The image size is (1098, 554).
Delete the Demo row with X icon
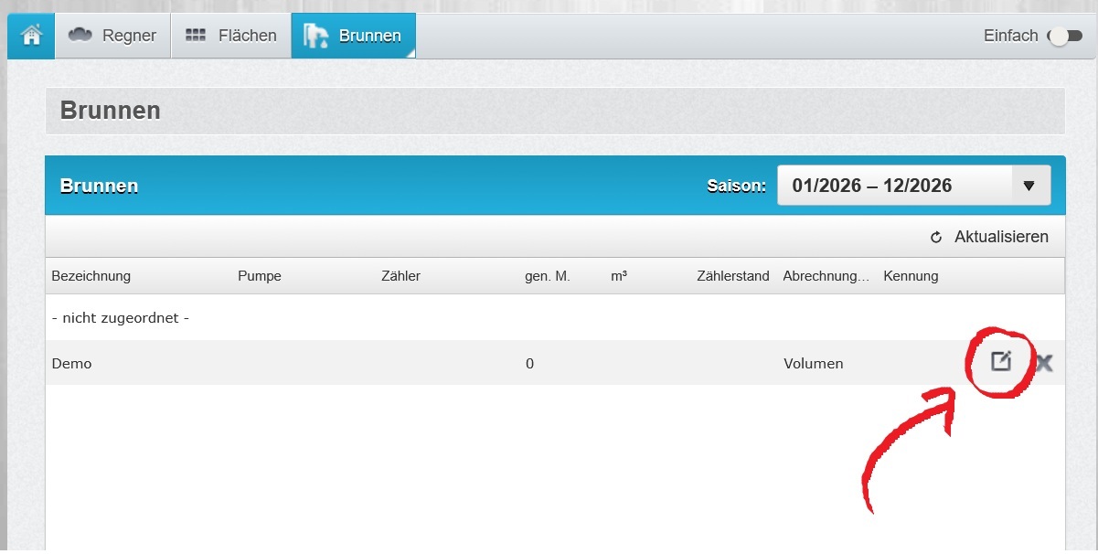(x=1043, y=363)
